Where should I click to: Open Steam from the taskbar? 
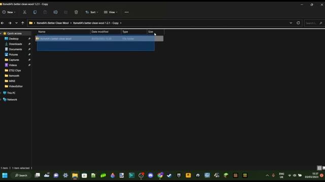tap(169, 175)
